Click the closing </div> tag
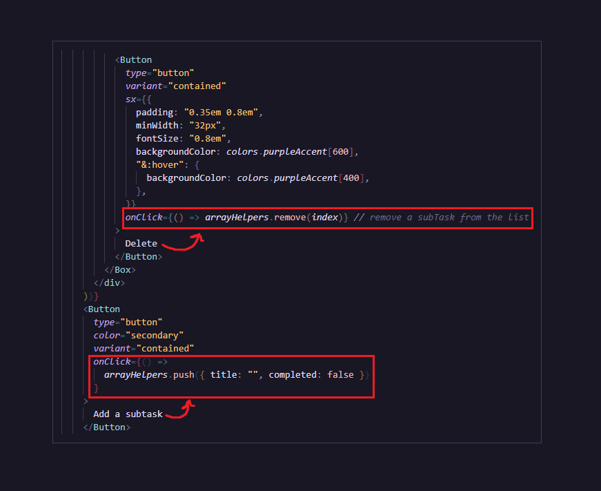601x491 pixels. tap(109, 283)
